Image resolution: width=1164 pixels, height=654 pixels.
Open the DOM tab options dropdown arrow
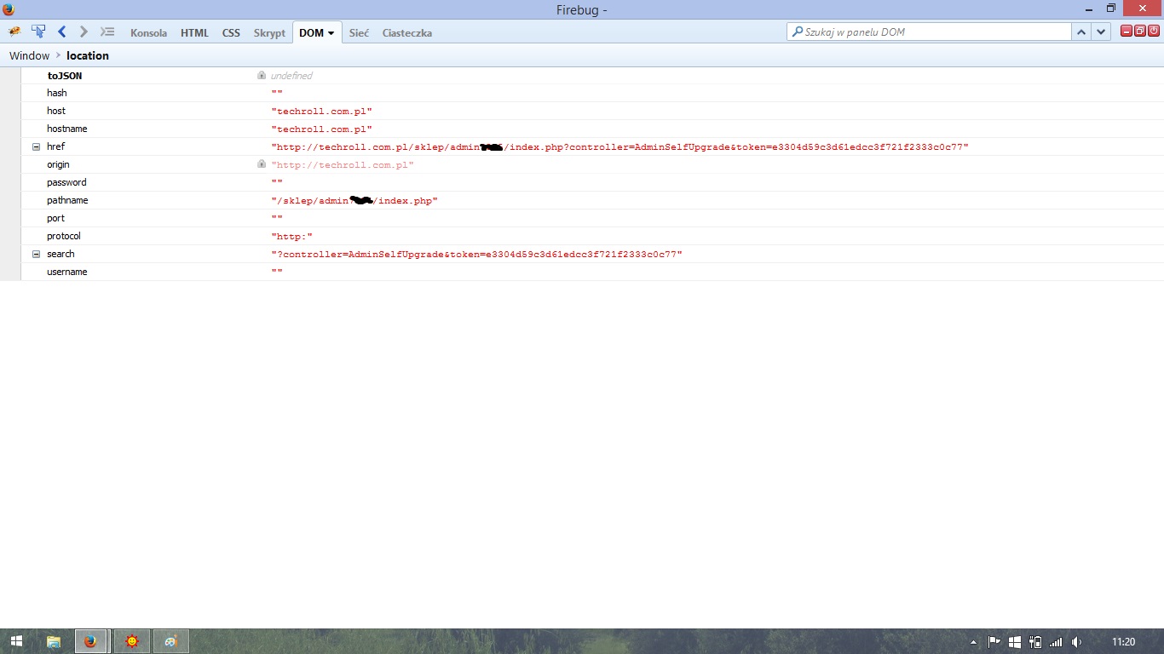[x=331, y=33]
